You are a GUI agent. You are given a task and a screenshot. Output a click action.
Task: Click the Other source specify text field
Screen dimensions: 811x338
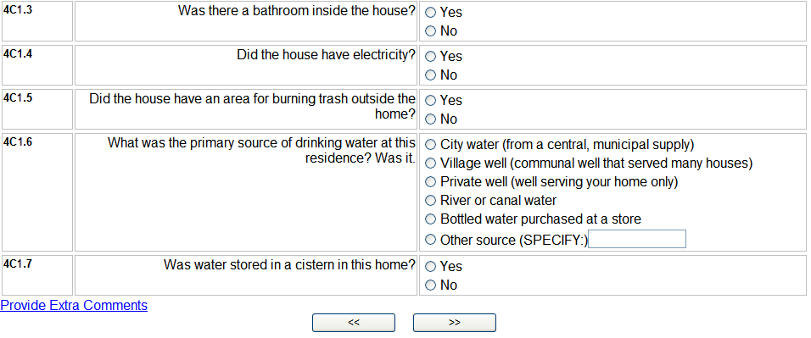pyautogui.click(x=637, y=239)
